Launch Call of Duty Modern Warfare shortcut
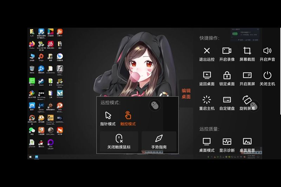 [x=41, y=95]
